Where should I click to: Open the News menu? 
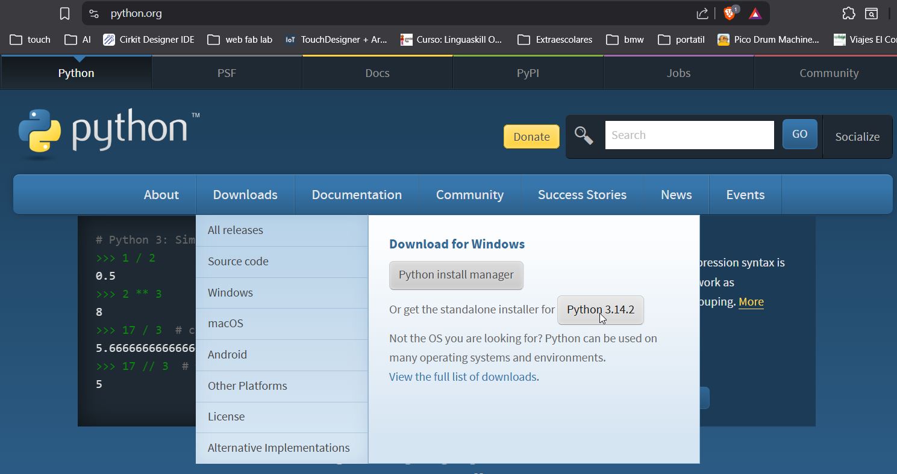(676, 195)
